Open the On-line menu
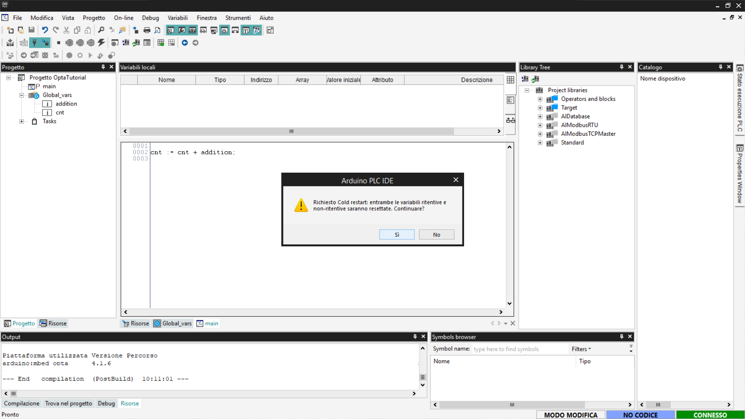 coord(123,18)
